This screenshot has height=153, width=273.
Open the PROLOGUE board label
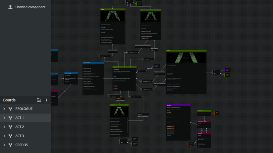(24, 109)
